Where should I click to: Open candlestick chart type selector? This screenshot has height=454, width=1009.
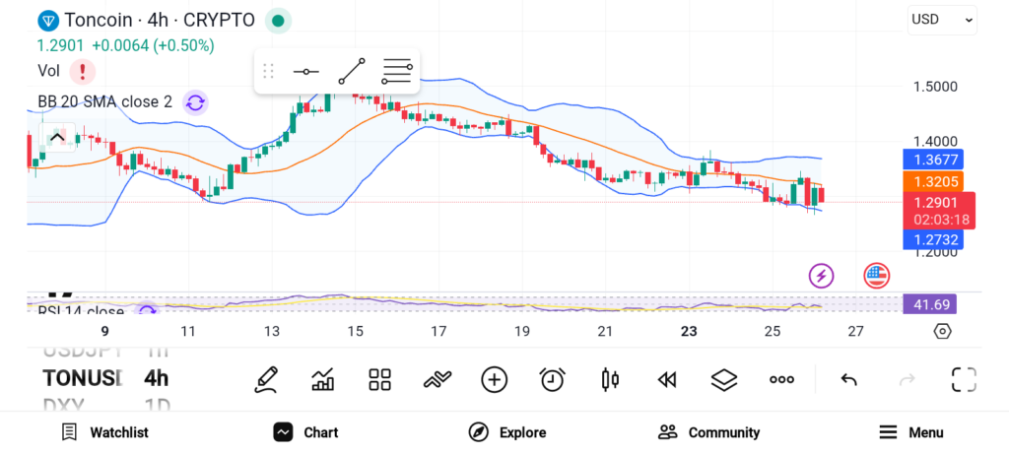(610, 379)
